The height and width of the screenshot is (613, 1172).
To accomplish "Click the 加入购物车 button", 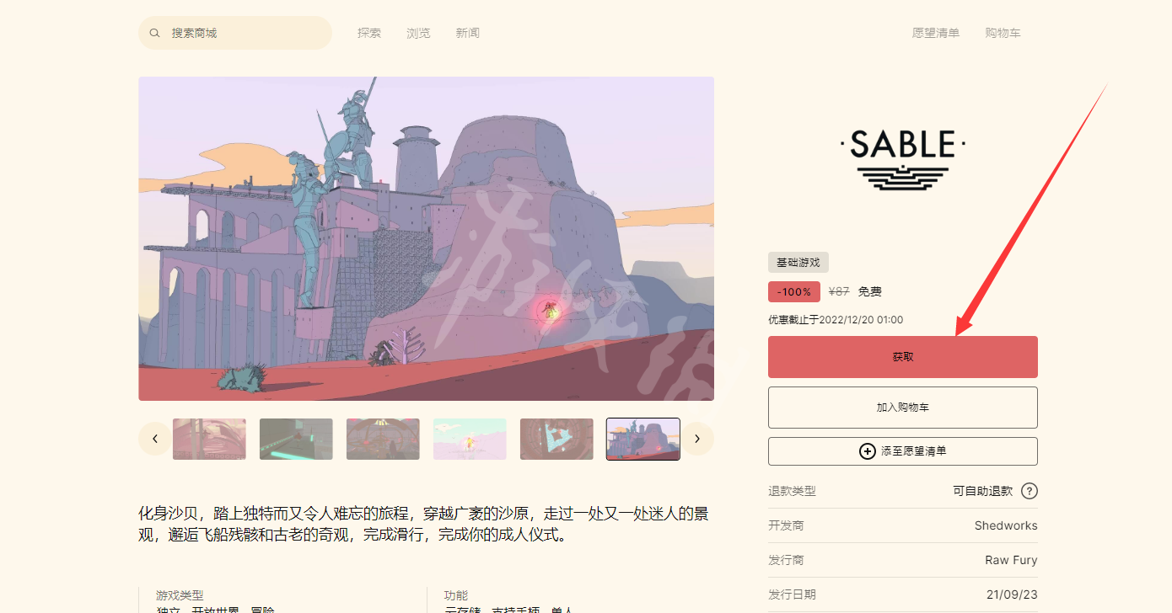I will (903, 408).
